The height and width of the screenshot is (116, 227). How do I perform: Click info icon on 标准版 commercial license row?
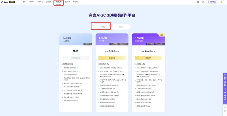coord(158,68)
